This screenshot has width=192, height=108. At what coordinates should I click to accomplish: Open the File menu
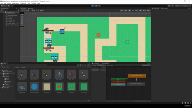[x=1, y=3]
